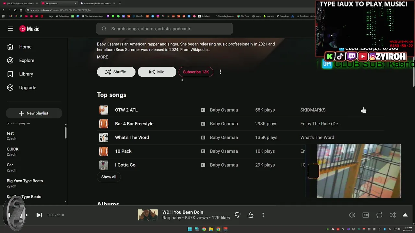Open Scheduling bookmark
The image size is (415, 233).
62,16
